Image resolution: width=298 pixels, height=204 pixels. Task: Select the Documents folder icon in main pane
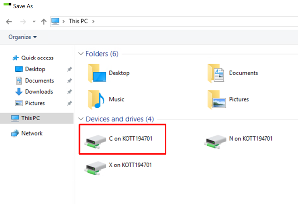tap(216, 73)
